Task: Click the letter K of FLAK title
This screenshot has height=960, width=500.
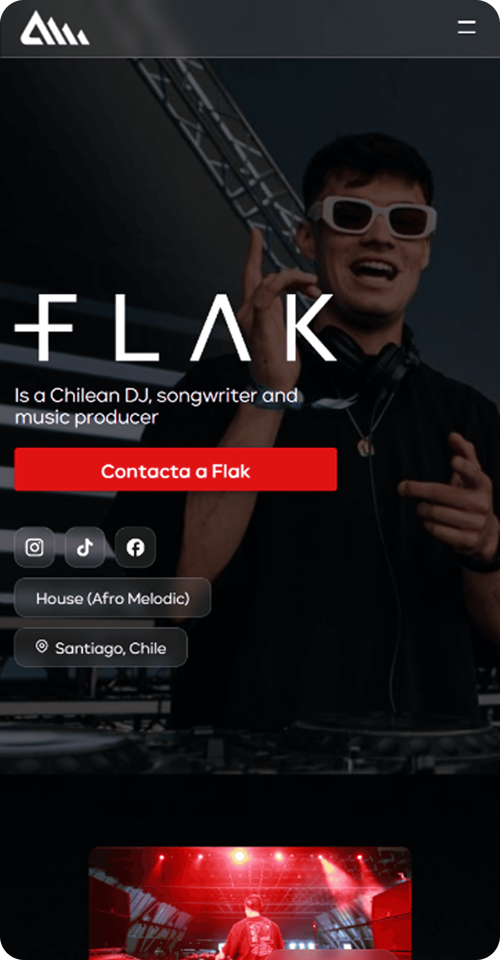Action: pos(311,327)
